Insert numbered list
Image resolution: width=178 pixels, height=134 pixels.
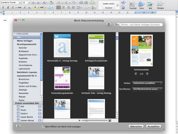[x=66, y=3]
